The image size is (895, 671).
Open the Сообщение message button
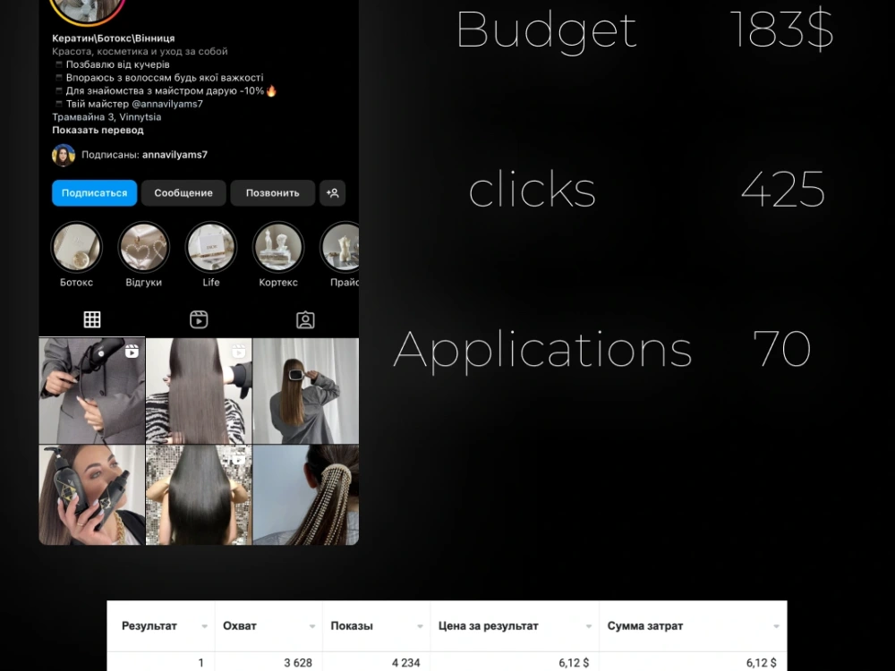pos(183,193)
